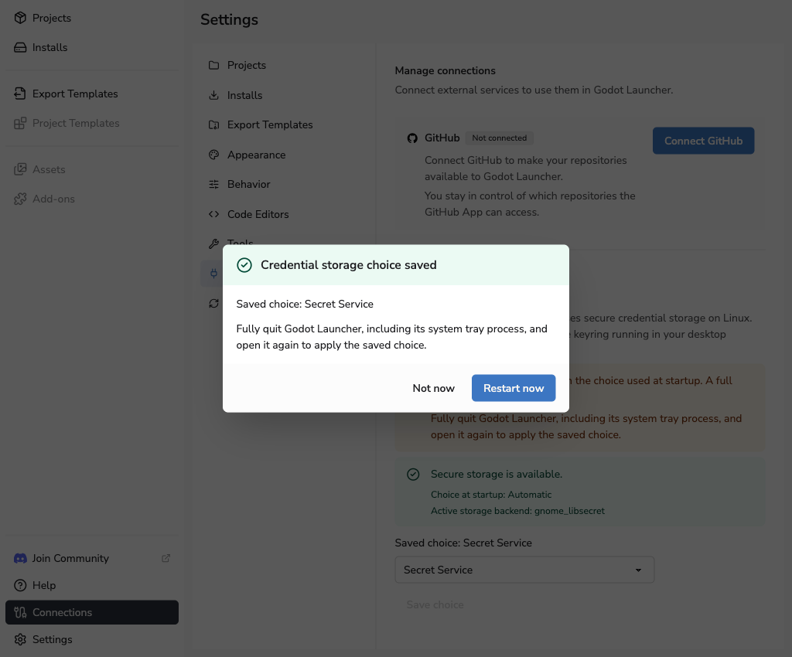Click the 'Secure storage is available.' text
This screenshot has width=792, height=657.
496,475
